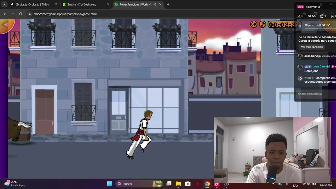Open the Netflix taskbar icon
Image resolution: width=336 pixels, height=189 pixels.
(198, 184)
